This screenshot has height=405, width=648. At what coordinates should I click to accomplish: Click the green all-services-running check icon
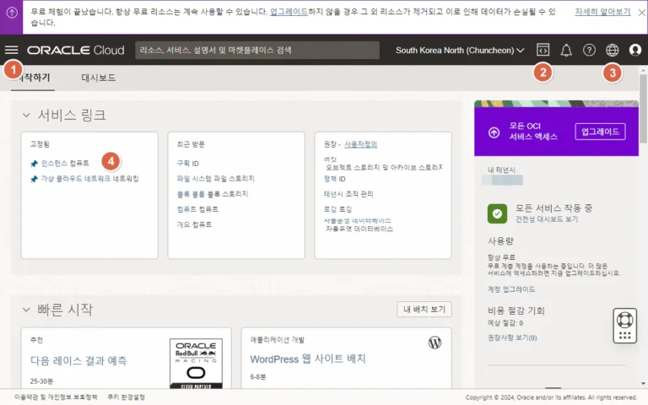(497, 213)
